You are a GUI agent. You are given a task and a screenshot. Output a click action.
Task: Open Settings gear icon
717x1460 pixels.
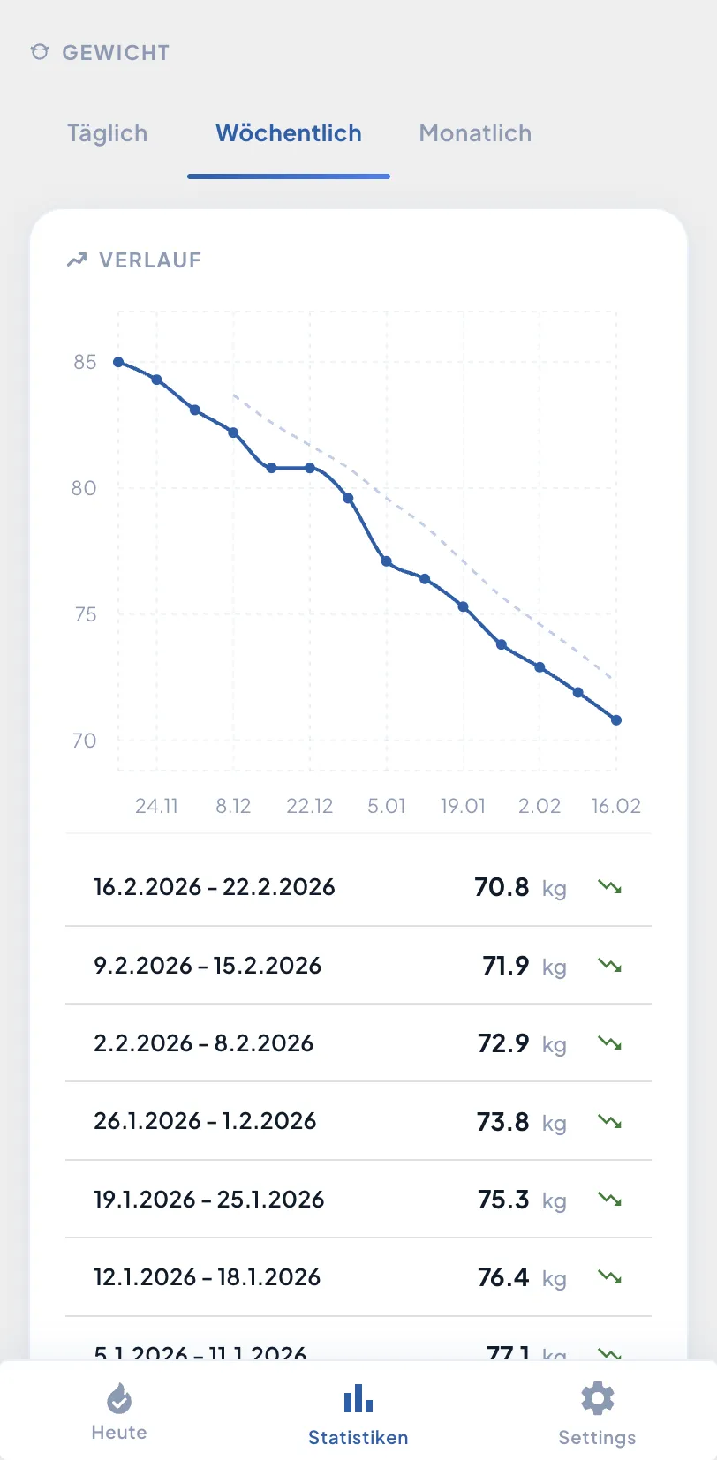coord(597,1399)
